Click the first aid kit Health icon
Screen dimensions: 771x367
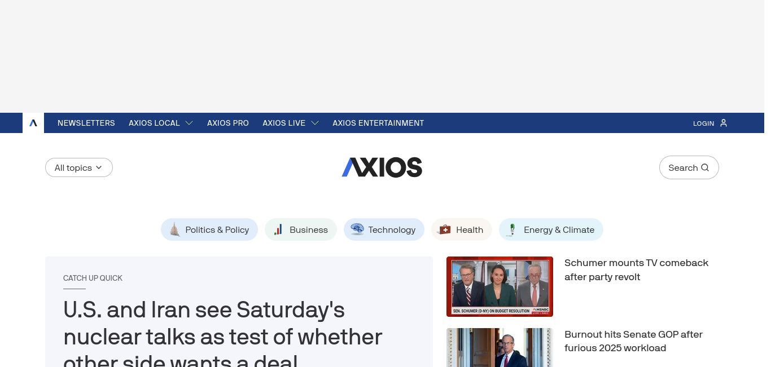coord(445,229)
